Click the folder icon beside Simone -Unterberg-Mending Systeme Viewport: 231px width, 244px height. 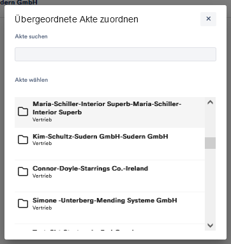tap(23, 204)
